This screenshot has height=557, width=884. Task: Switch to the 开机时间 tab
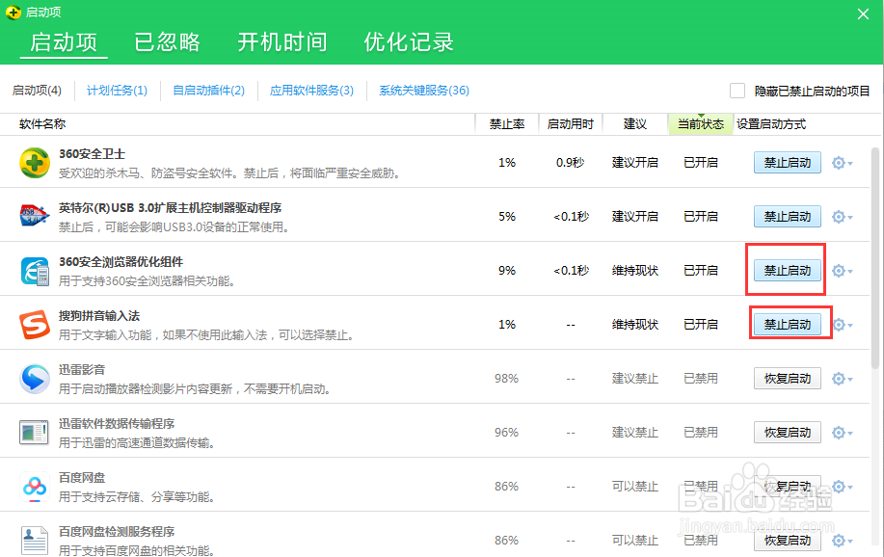[x=282, y=42]
